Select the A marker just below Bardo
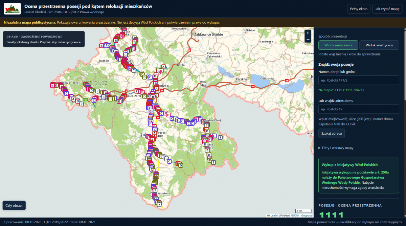The height and width of the screenshot is (226, 406). pyautogui.click(x=163, y=67)
